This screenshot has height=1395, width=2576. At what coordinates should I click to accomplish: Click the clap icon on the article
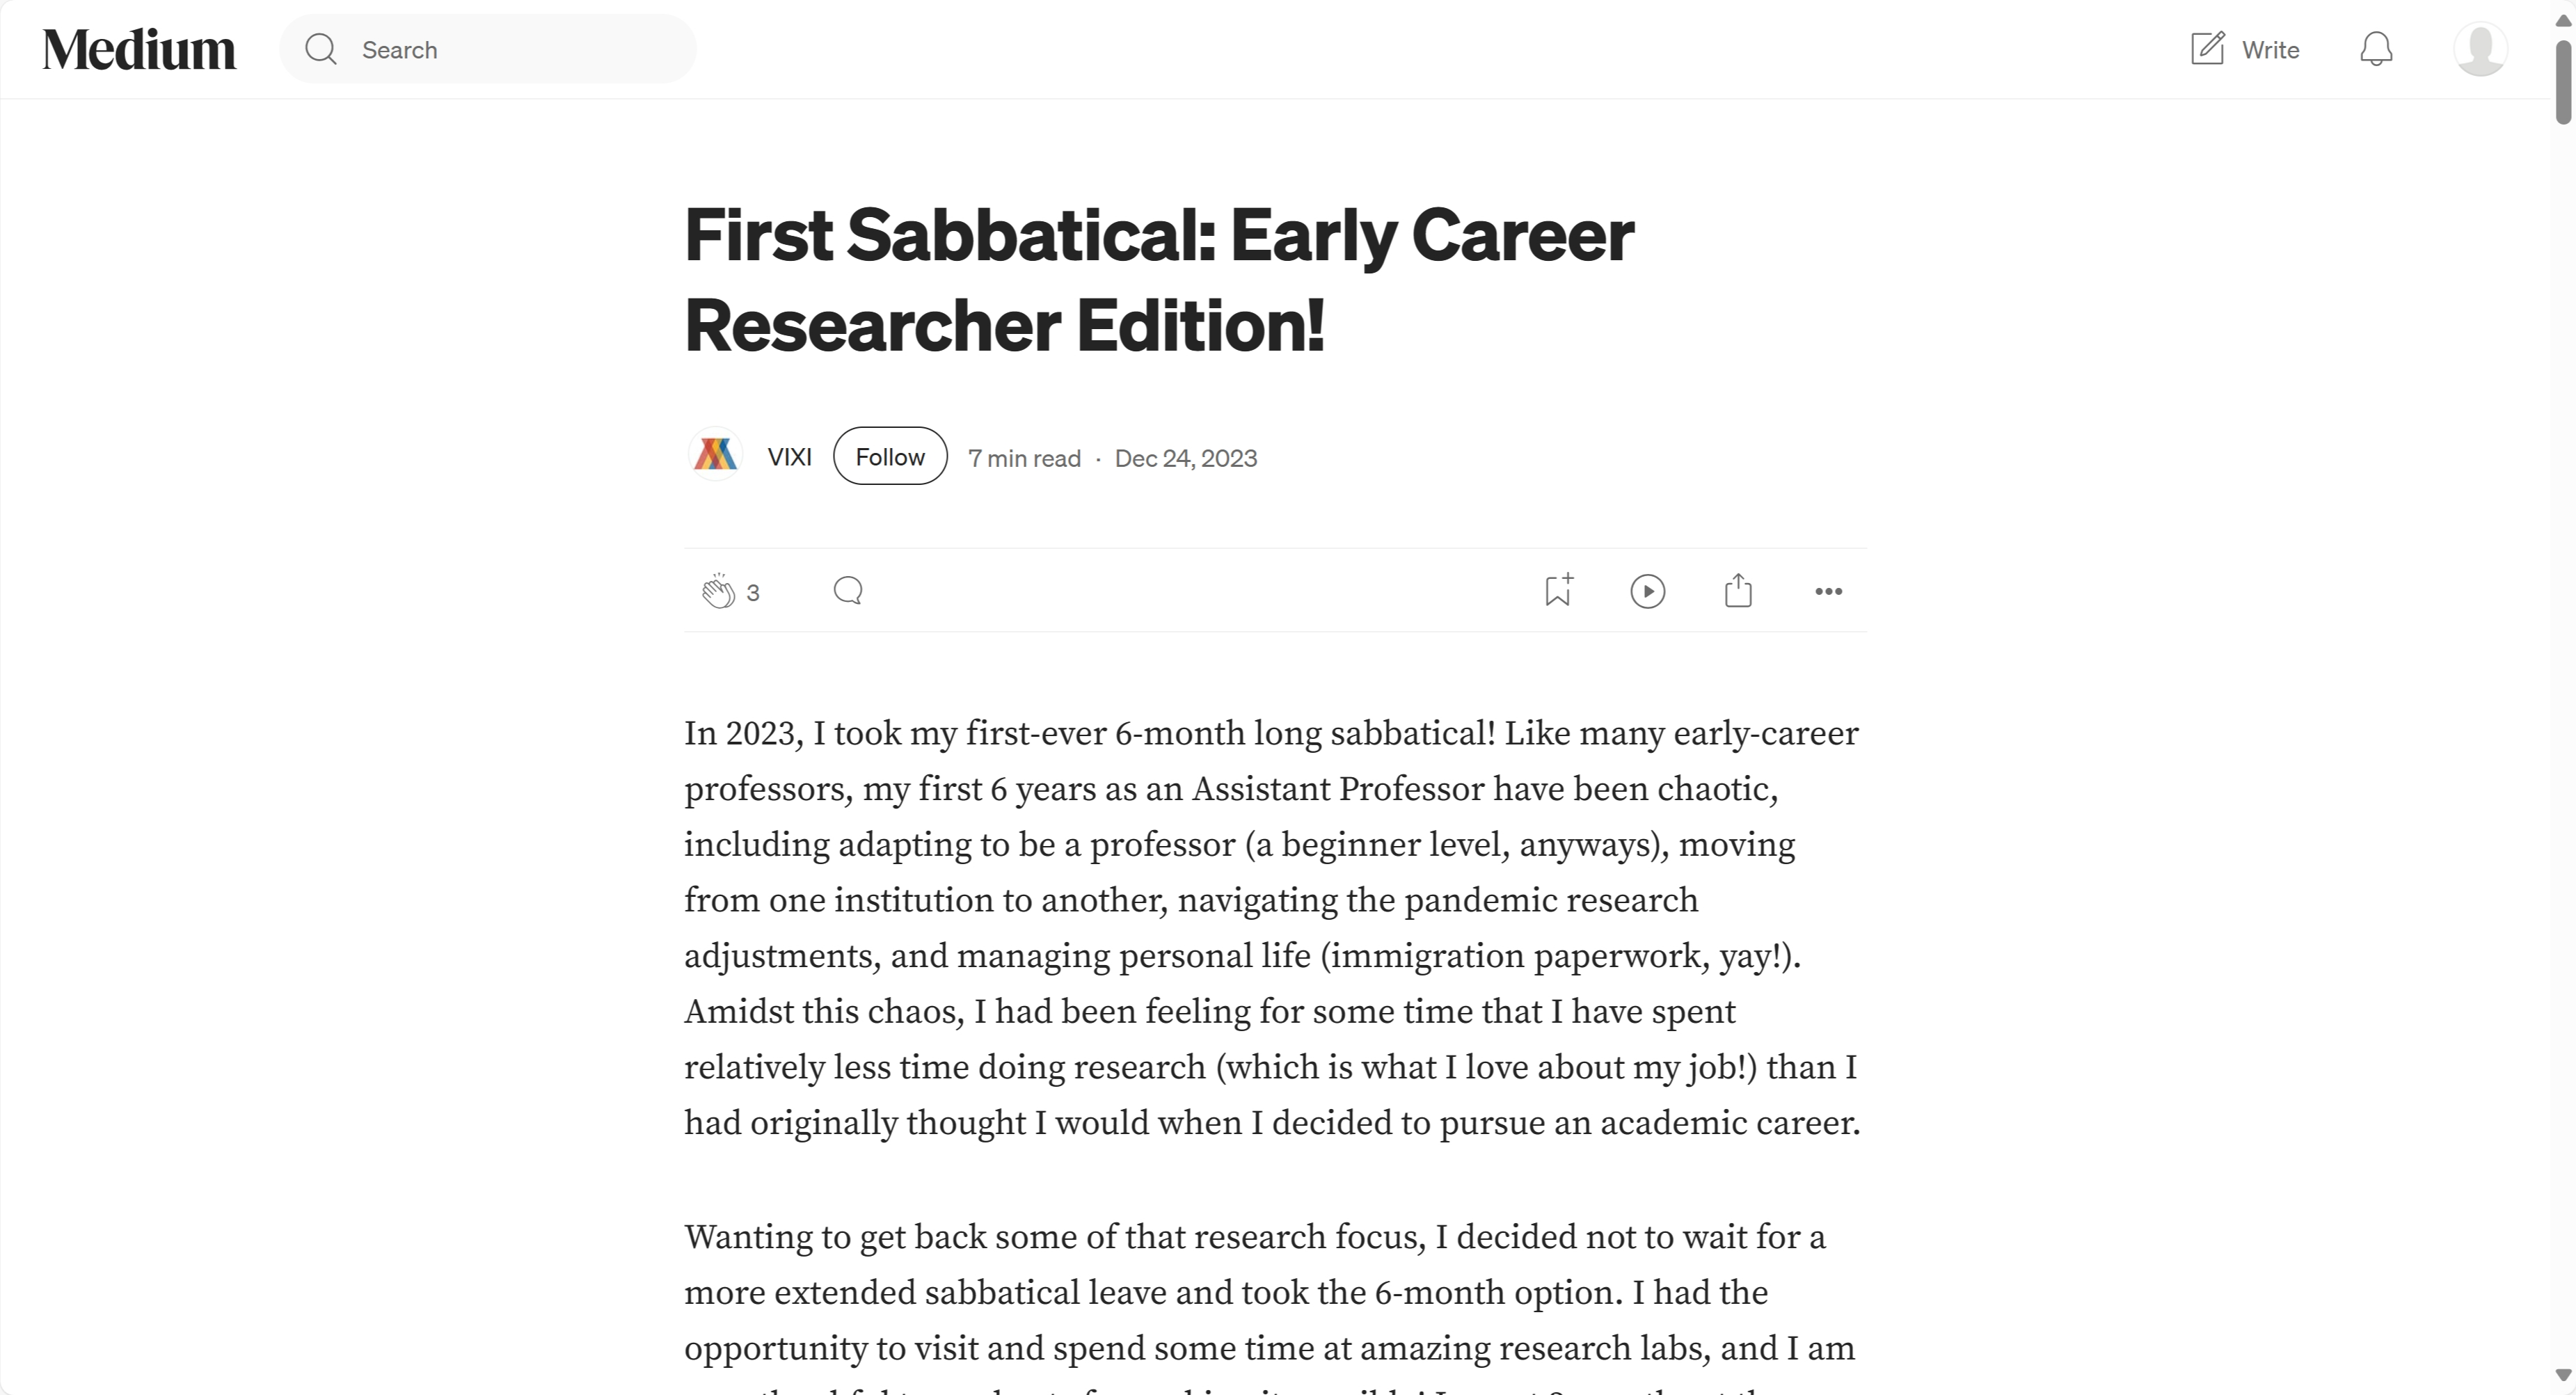[x=717, y=591]
